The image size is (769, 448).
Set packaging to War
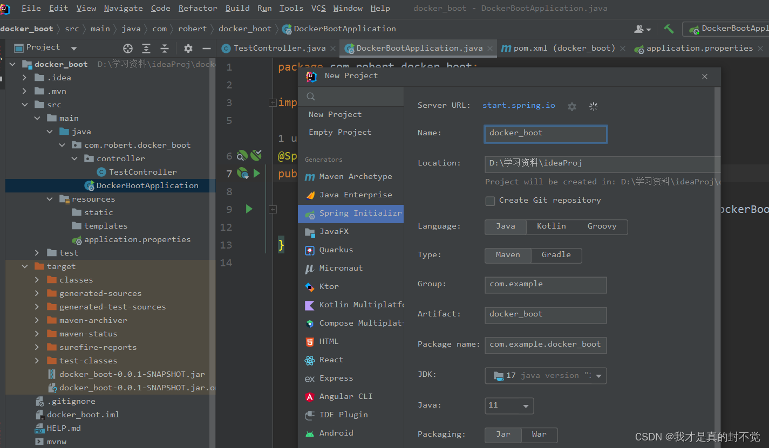tap(539, 435)
